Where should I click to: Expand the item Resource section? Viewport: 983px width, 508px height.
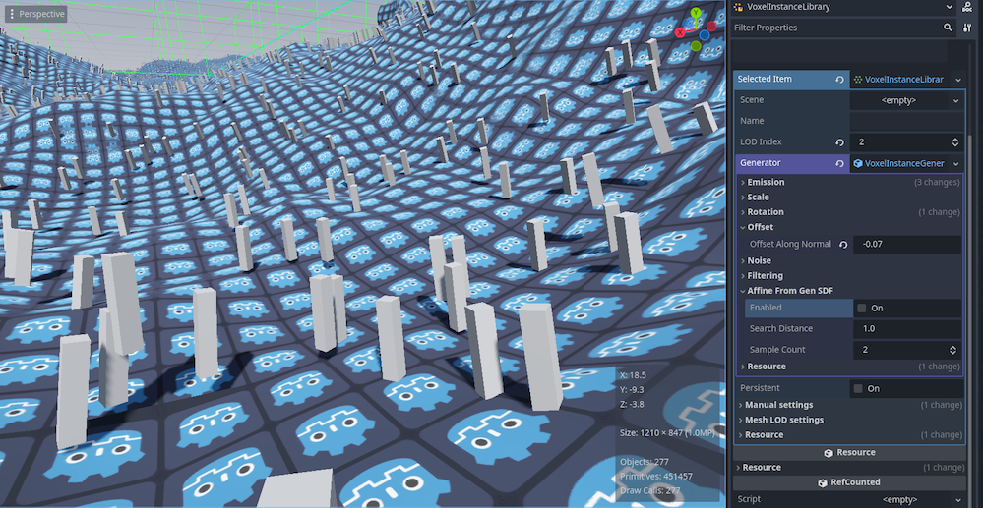coord(849,434)
